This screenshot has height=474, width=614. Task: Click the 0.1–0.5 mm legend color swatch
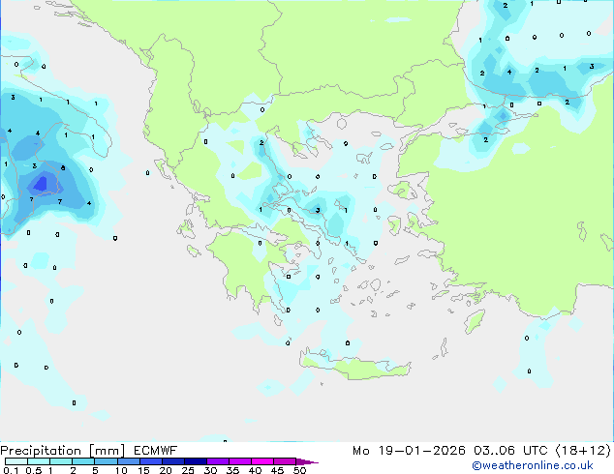[x=16, y=461]
